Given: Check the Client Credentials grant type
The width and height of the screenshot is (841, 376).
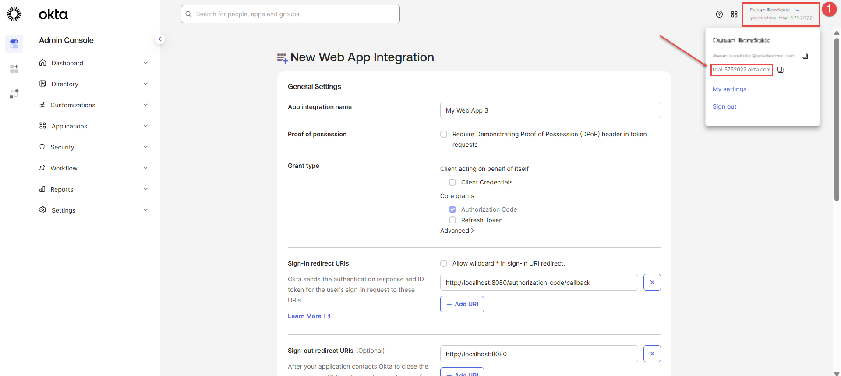Looking at the screenshot, I should pos(452,182).
